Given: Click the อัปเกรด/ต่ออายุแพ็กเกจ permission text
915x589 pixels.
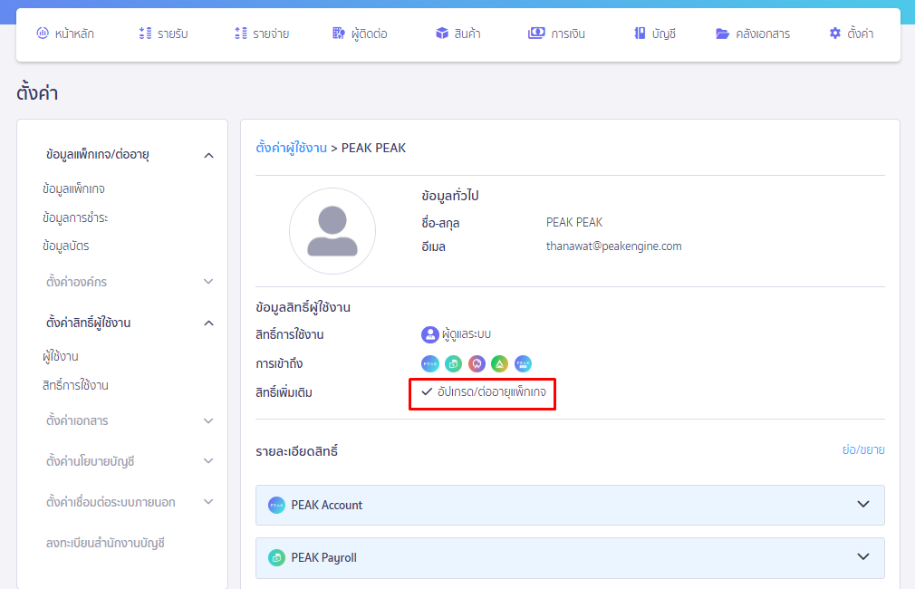Looking at the screenshot, I should 492,391.
